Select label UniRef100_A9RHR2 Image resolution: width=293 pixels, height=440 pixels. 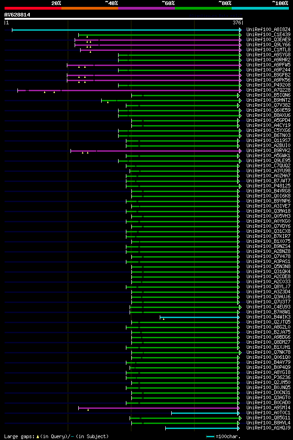[x=268, y=60]
